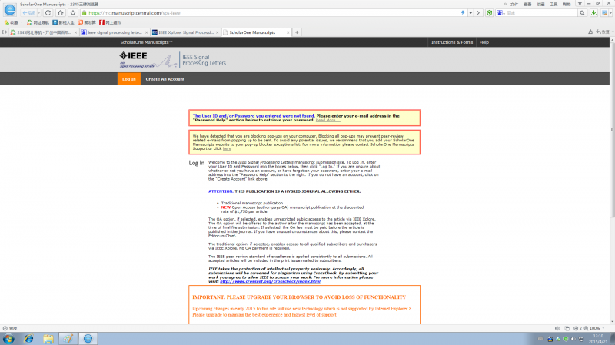Open the 查看 browser menu

(527, 5)
